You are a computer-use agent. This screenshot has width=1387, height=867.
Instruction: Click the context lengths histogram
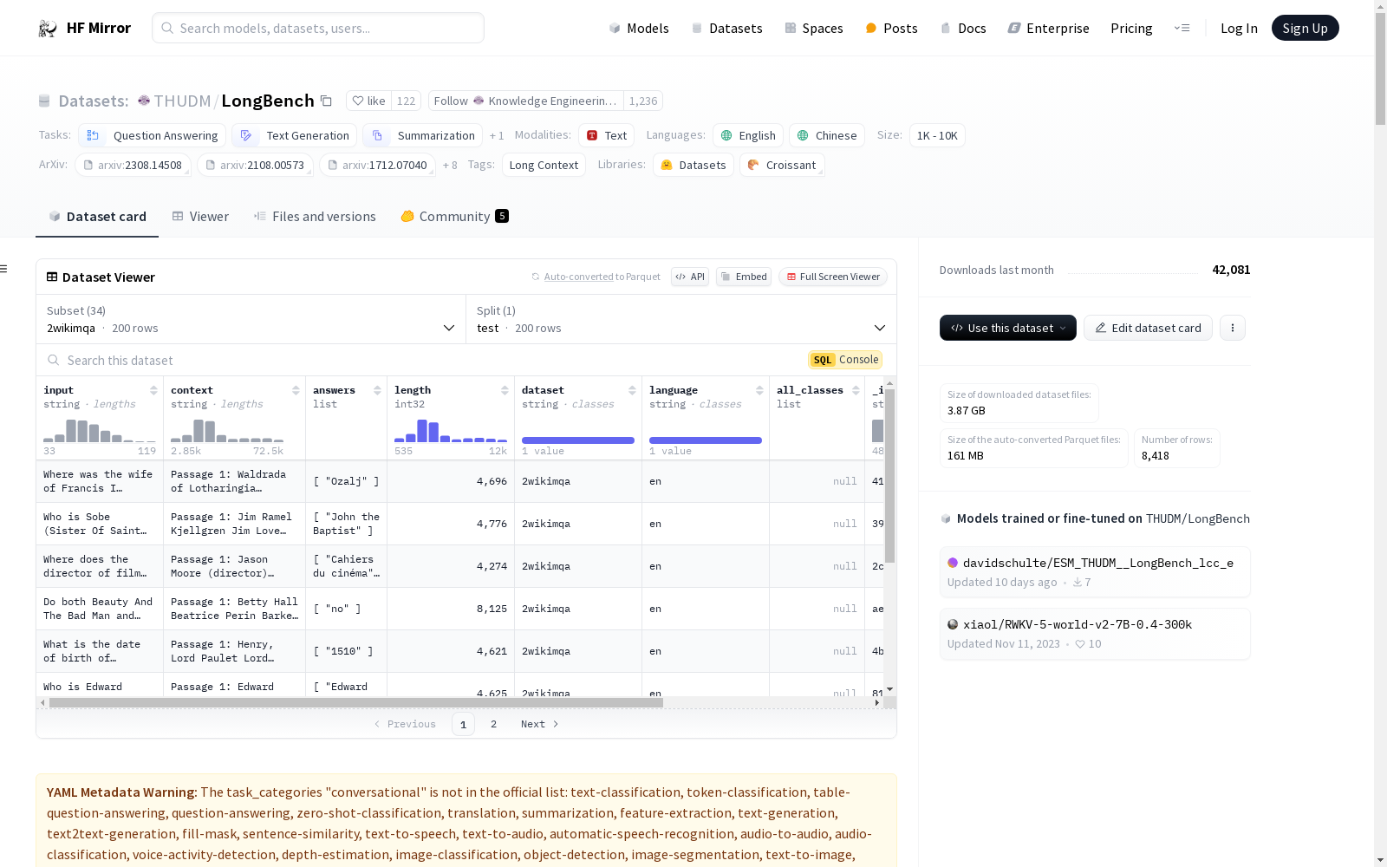(x=227, y=431)
